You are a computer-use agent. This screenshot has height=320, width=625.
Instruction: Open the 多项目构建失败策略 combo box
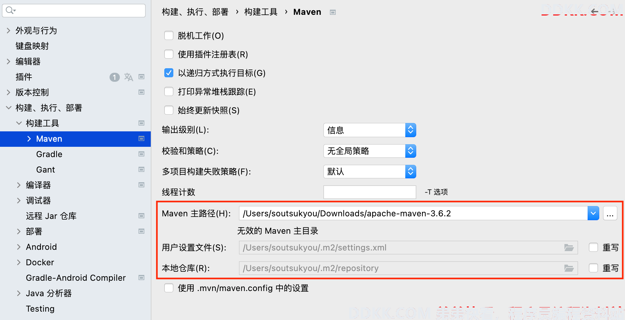coord(370,171)
